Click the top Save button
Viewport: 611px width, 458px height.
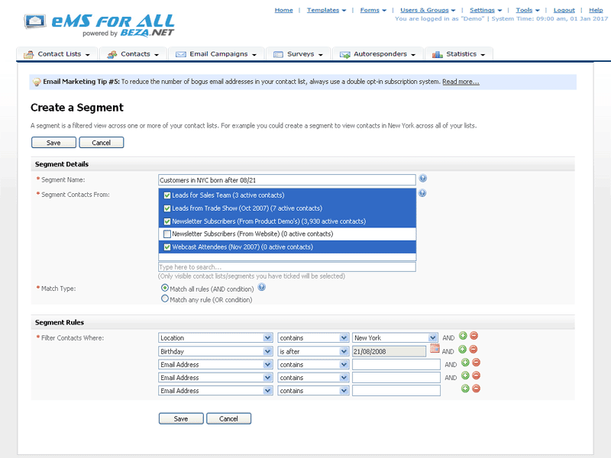tap(53, 143)
